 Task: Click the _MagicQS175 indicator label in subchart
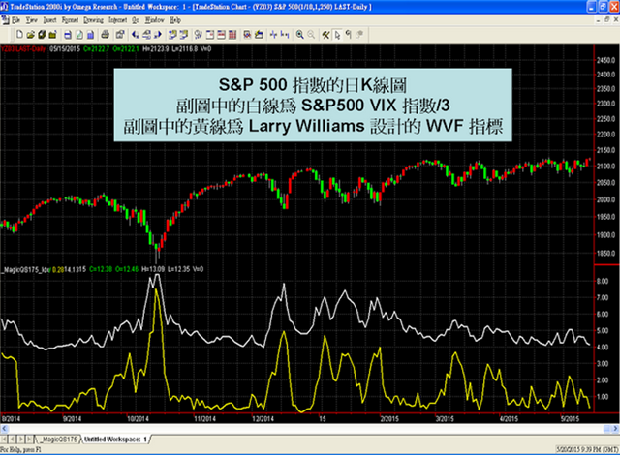coord(25,269)
